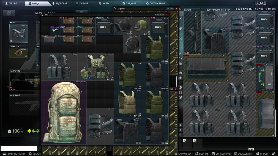Click the ГСШ-01 headset in ears slot

[18, 33]
